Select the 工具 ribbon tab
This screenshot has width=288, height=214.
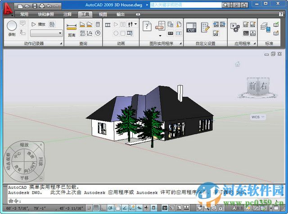85,14
